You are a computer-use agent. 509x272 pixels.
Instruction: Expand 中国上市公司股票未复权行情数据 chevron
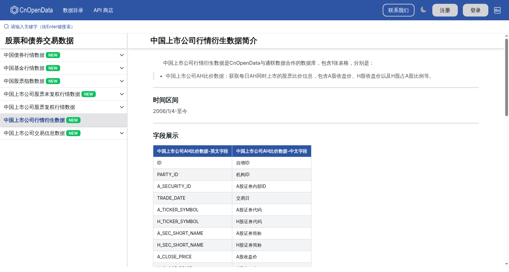pos(122,94)
